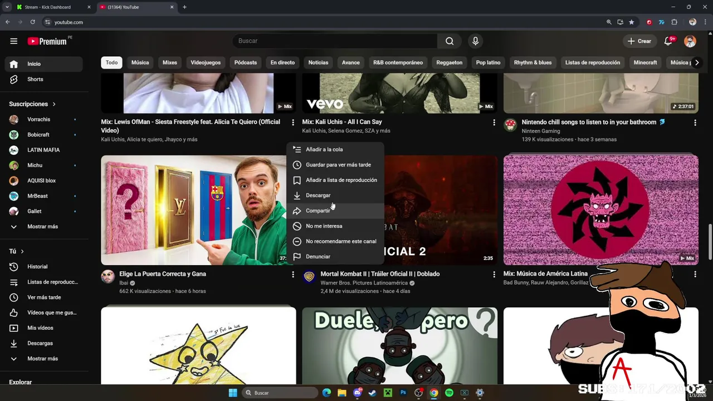The image size is (713, 401).
Task: Open Shorts from sidebar
Action: [43, 79]
